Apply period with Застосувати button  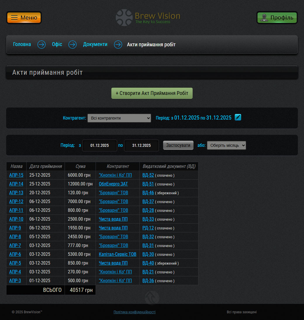178,145
